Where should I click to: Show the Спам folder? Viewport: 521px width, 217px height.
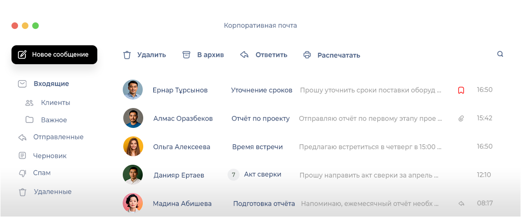42,173
